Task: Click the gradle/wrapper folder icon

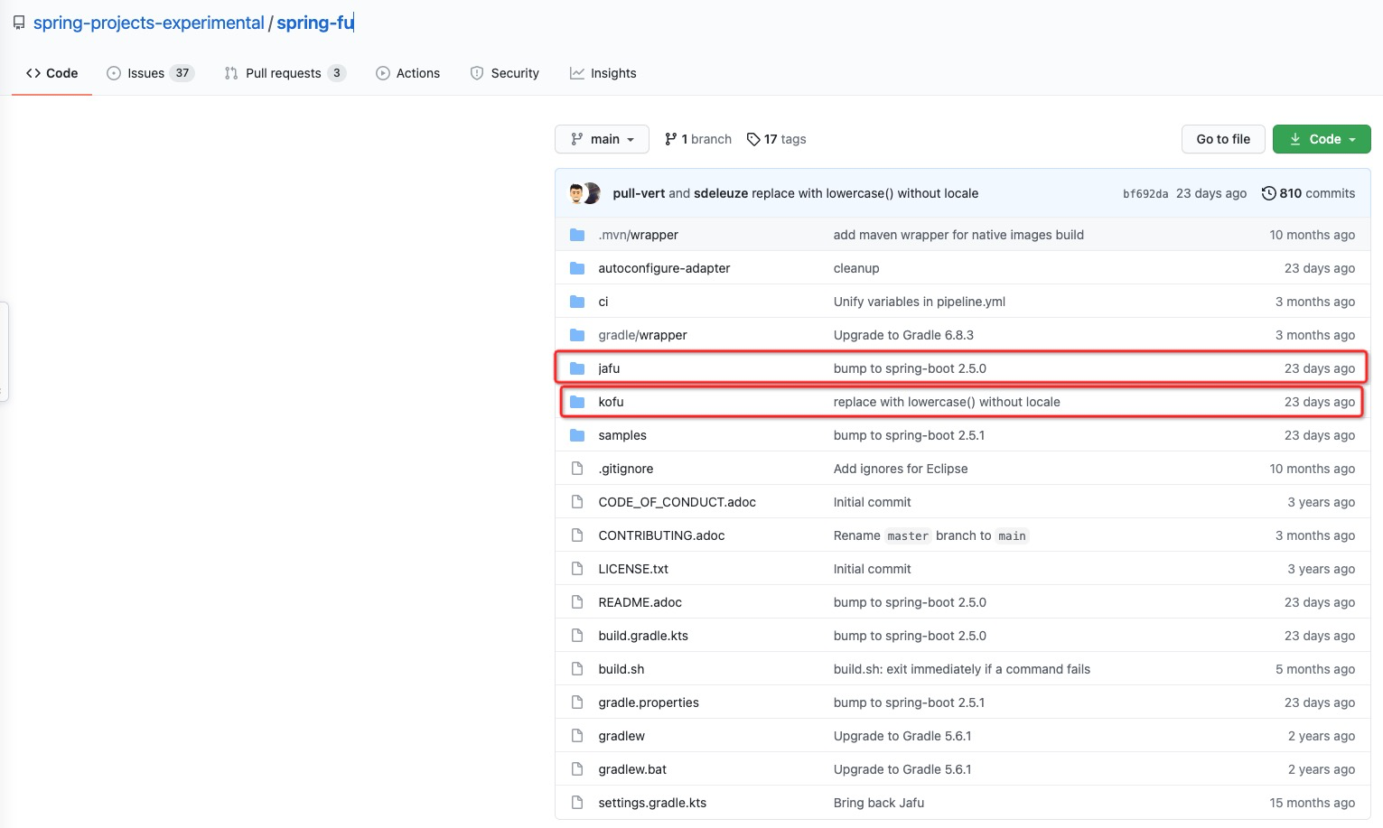Action: [577, 335]
